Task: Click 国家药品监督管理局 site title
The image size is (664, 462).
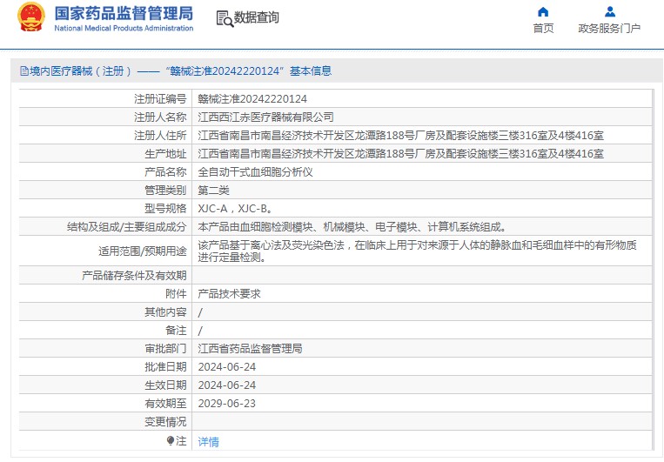Action: (124, 14)
